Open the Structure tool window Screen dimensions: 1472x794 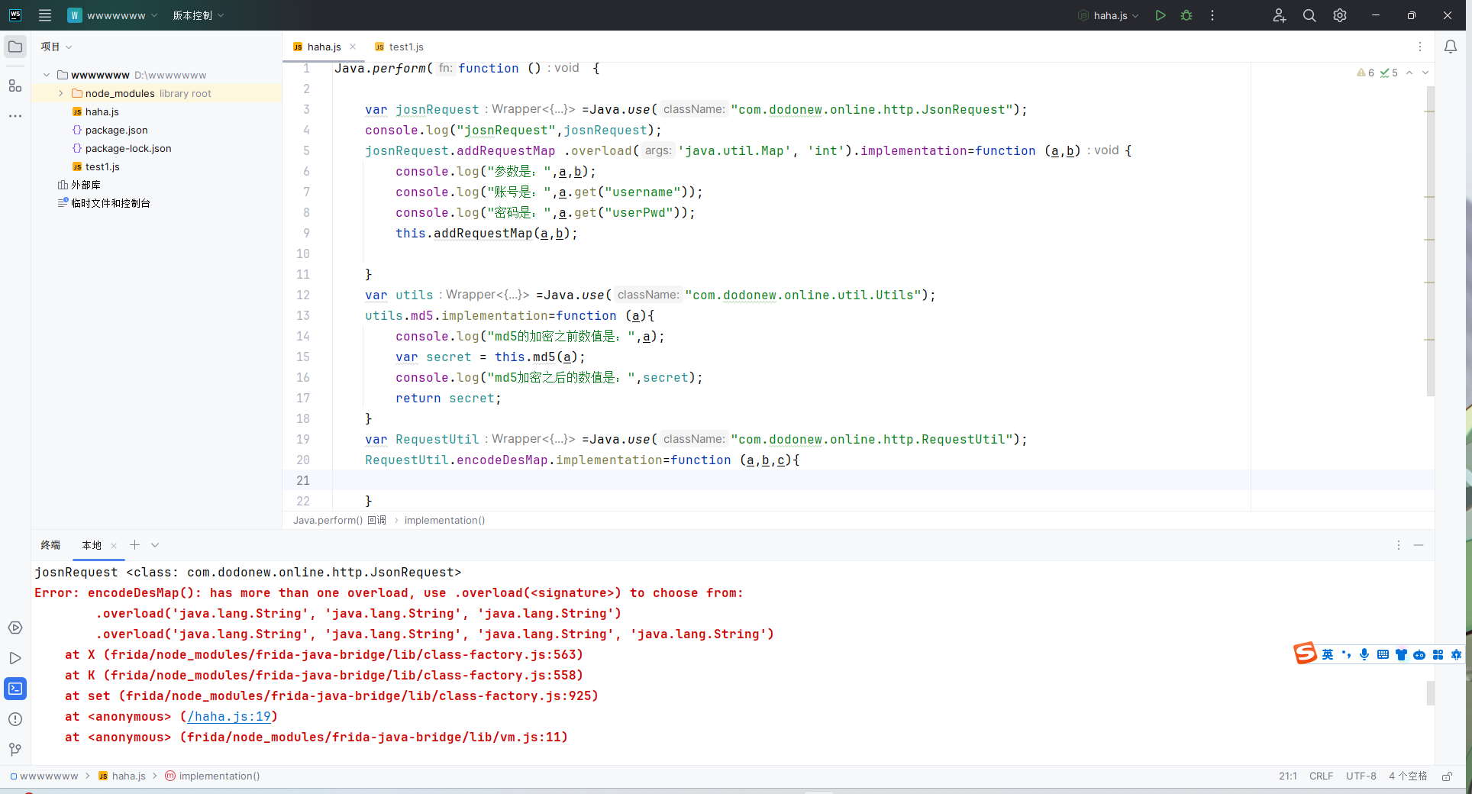point(15,86)
